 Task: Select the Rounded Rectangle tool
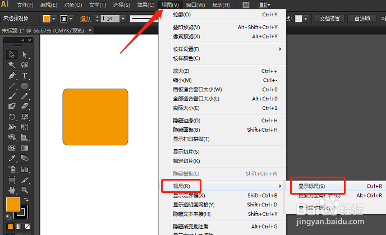click(x=24, y=86)
